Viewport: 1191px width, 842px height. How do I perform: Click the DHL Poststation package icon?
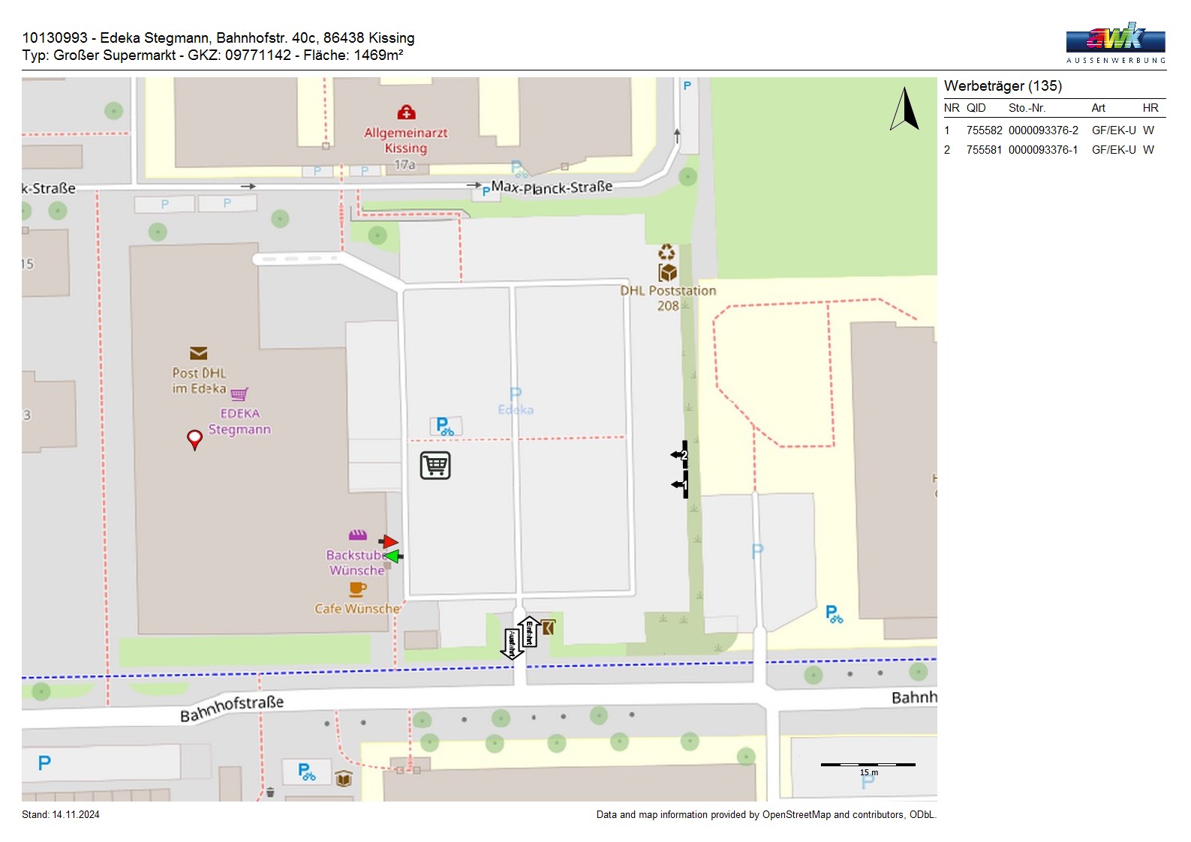click(667, 272)
